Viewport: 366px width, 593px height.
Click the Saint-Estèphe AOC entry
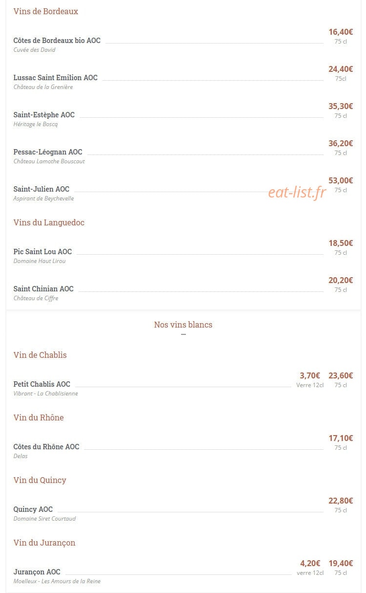click(x=44, y=115)
